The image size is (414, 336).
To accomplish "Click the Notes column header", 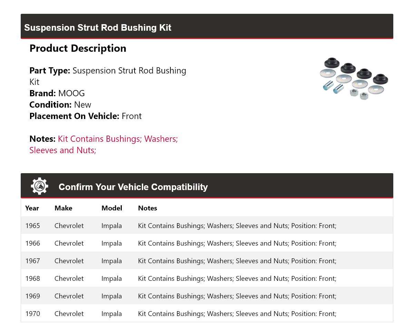I will click(x=148, y=208).
